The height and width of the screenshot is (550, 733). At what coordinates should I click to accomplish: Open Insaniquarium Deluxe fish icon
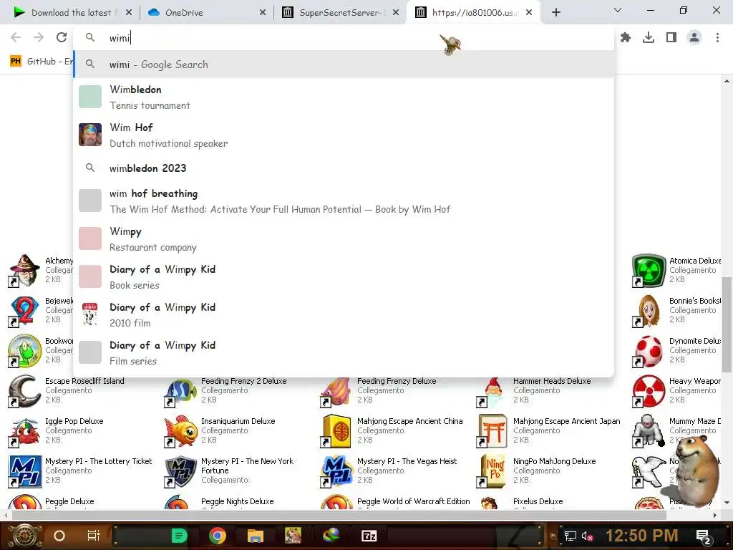click(x=180, y=431)
